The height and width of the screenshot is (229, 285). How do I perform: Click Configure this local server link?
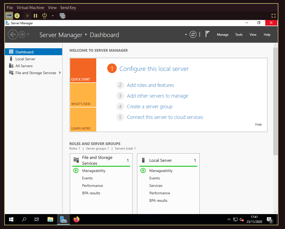coord(154,69)
